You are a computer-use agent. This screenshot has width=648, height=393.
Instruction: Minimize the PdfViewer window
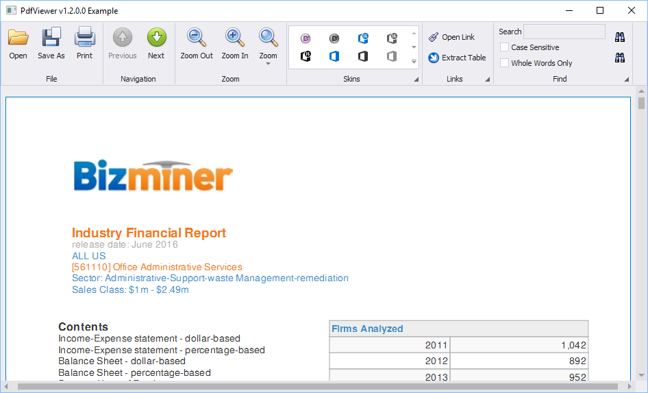pyautogui.click(x=569, y=10)
